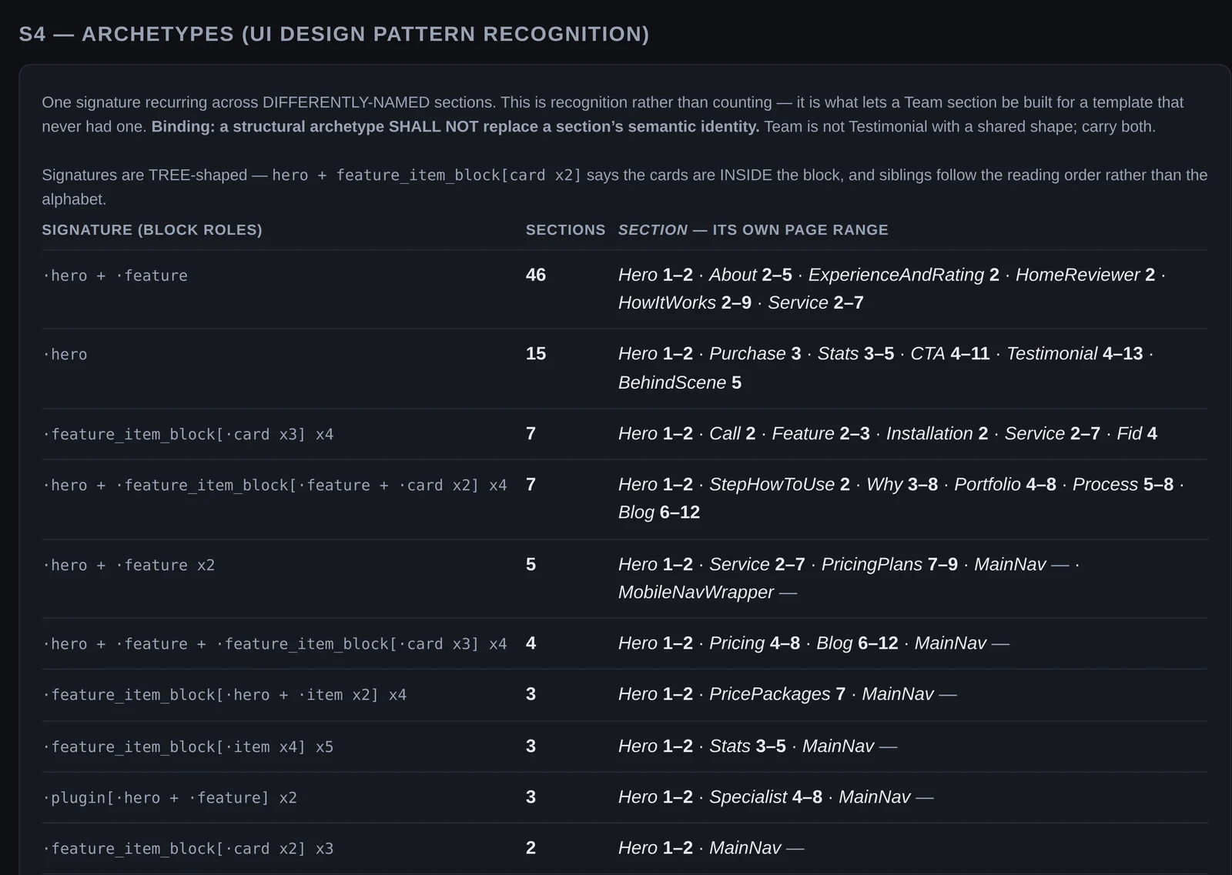Select the '·hero + ·feature' signature cell

click(x=115, y=276)
